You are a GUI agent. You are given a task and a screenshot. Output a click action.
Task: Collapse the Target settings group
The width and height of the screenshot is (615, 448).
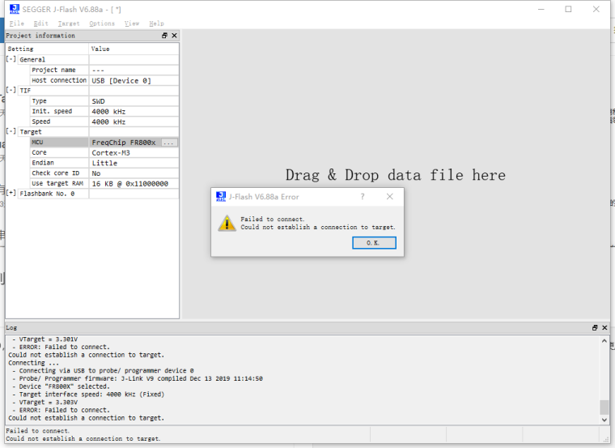click(x=11, y=131)
